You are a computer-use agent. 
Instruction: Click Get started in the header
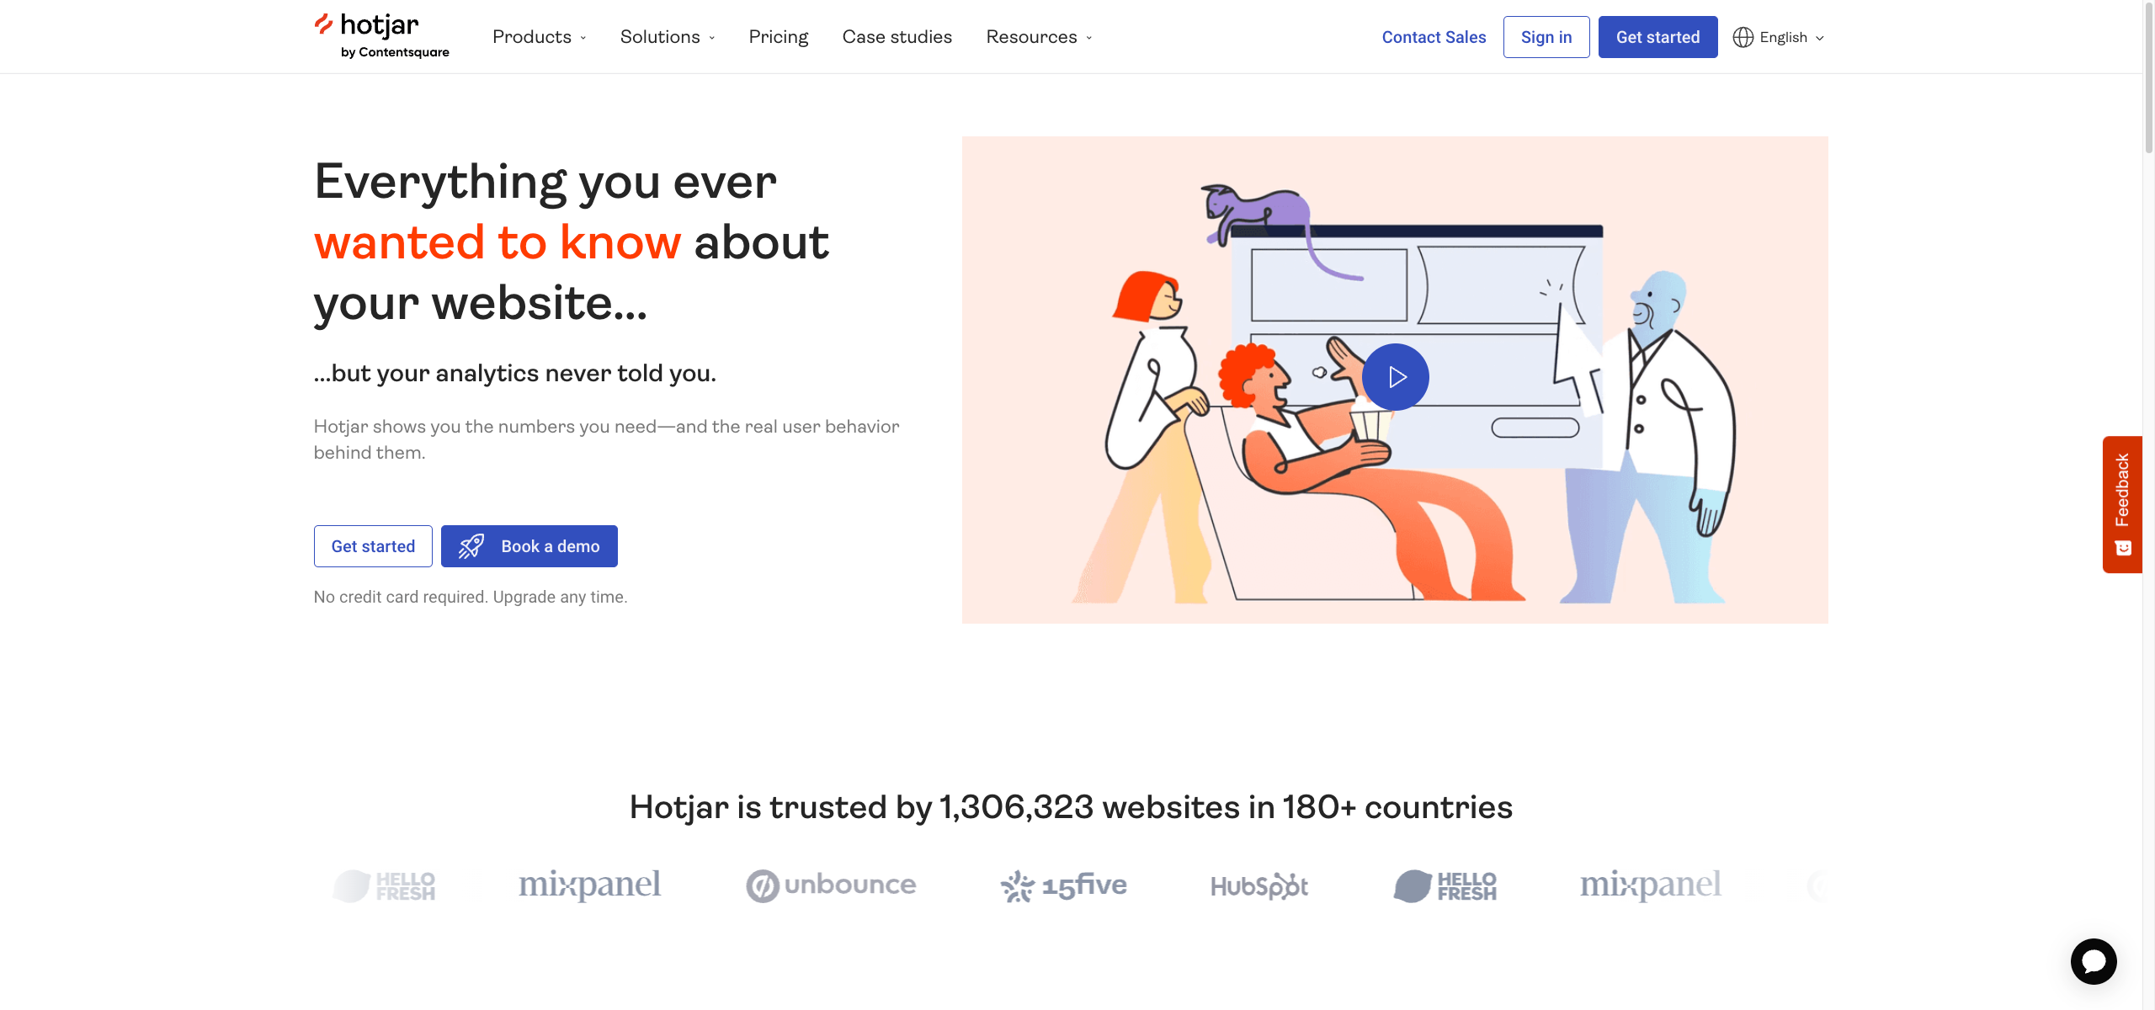tap(1657, 37)
